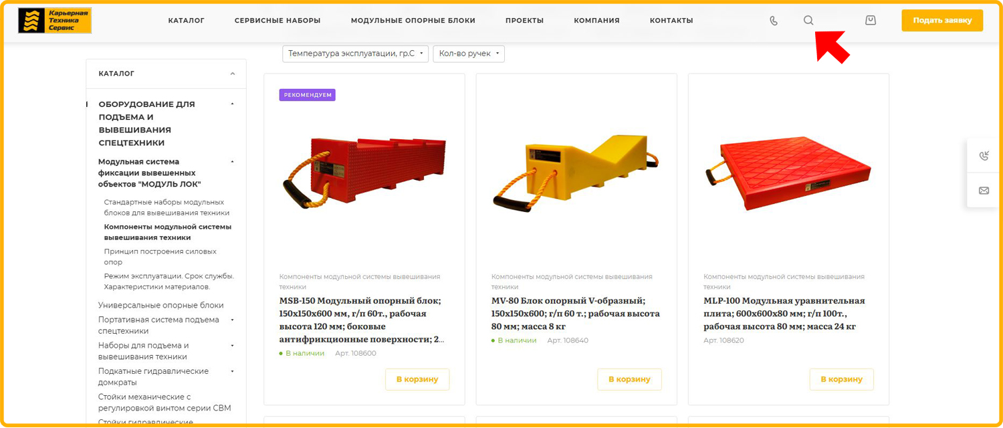Viewport: 1003px width, 428px height.
Task: Open Сервисные наборы menu item
Action: pyautogui.click(x=277, y=21)
